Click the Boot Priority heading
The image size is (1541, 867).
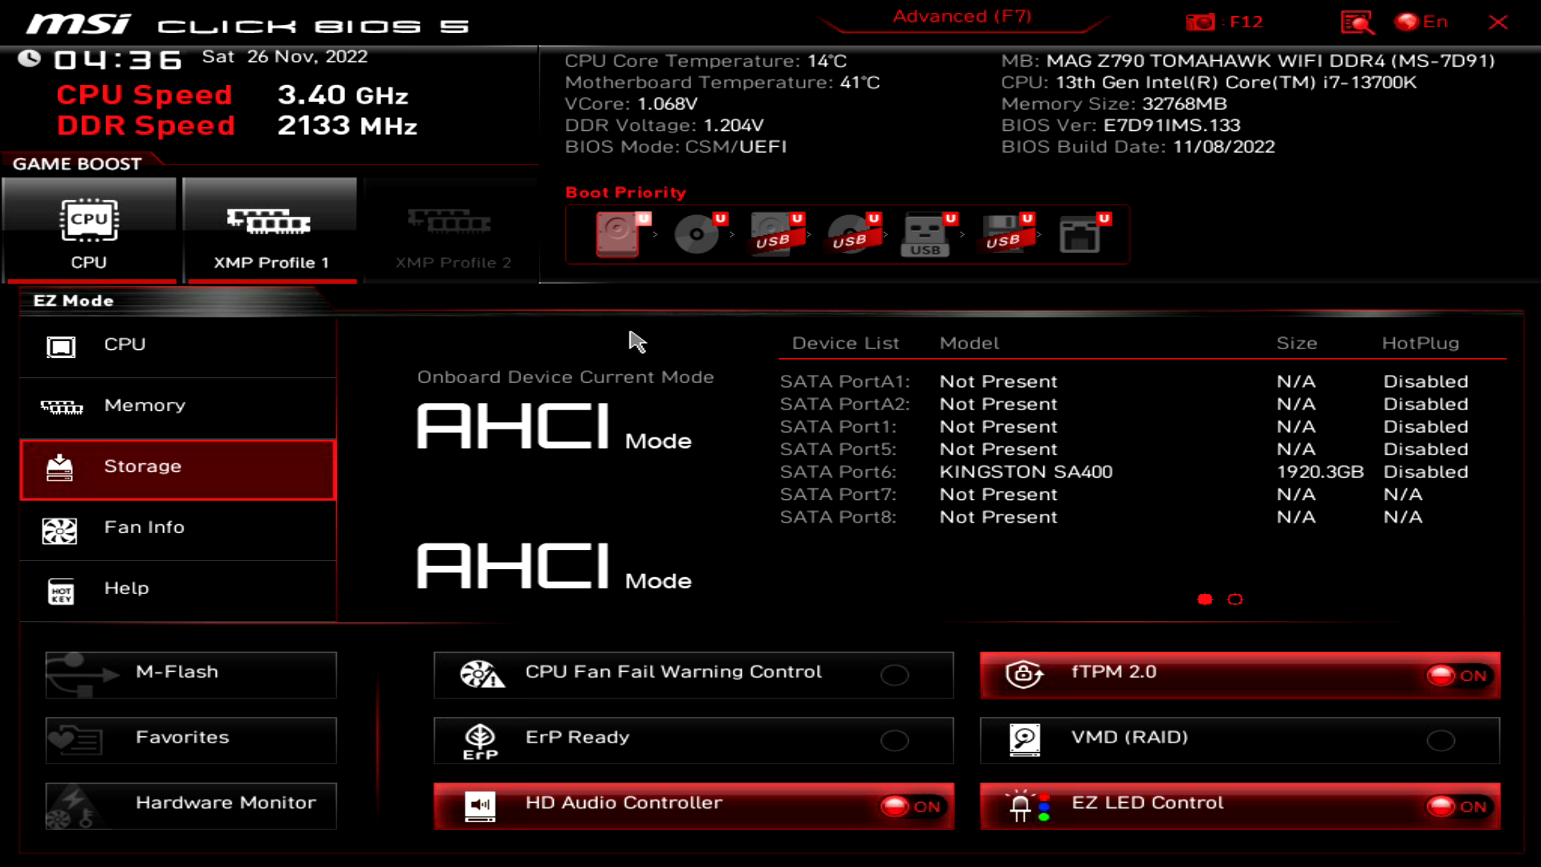626,193
